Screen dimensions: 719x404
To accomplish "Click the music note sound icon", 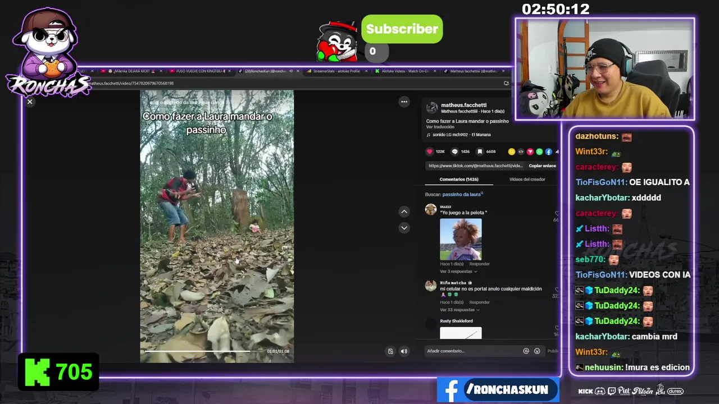I will (429, 135).
